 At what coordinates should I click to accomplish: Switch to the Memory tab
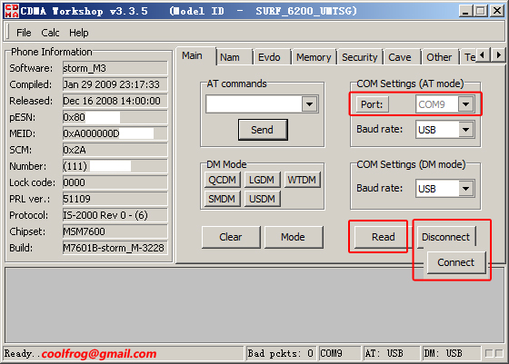pos(314,57)
